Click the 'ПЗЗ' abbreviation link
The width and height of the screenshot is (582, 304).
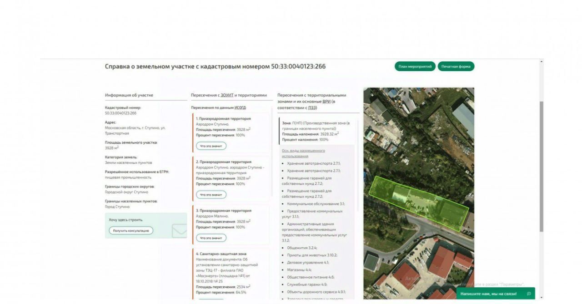[x=312, y=108]
